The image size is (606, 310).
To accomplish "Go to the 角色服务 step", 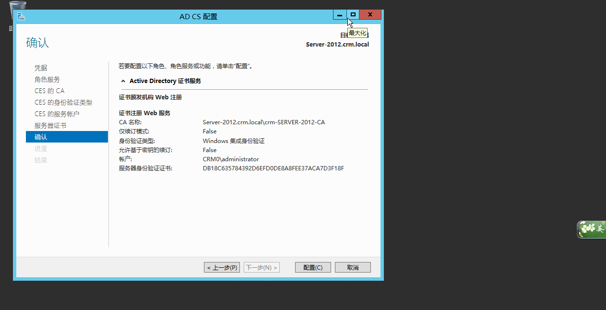I will point(47,80).
